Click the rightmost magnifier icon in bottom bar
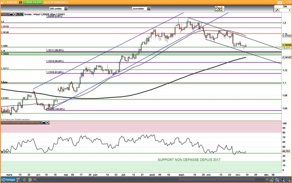The image size is (292, 183). [289, 180]
